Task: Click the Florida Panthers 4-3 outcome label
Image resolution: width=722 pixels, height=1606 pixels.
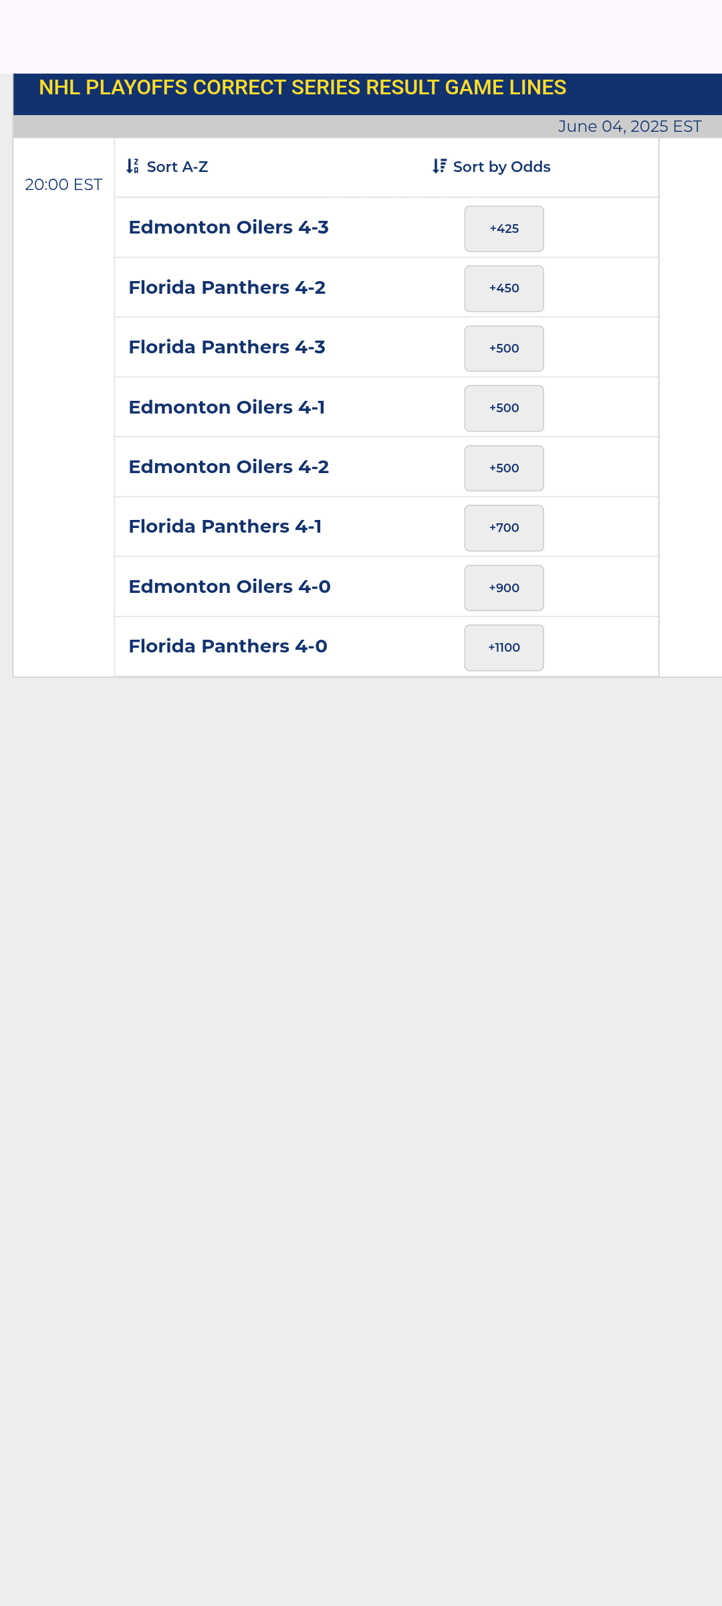Action: 227,347
